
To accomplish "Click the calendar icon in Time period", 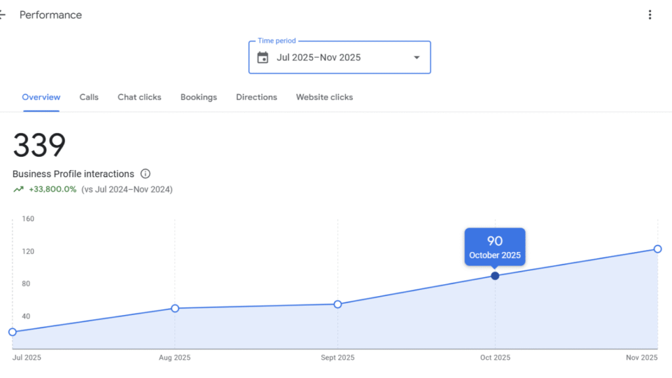I will [262, 58].
